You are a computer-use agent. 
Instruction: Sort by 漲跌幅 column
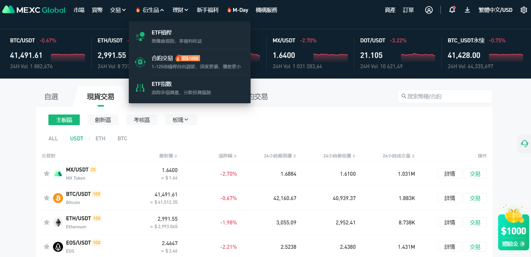(x=227, y=156)
